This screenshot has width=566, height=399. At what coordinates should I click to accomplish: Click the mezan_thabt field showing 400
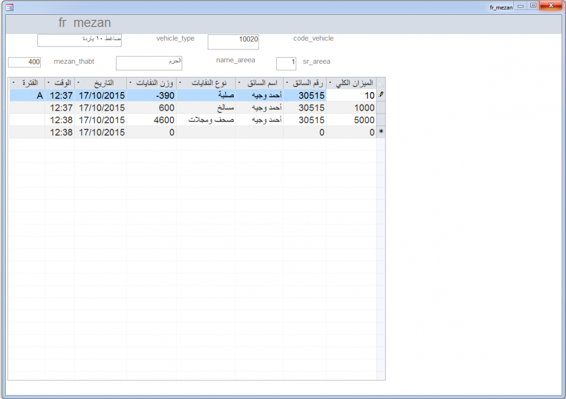click(24, 62)
